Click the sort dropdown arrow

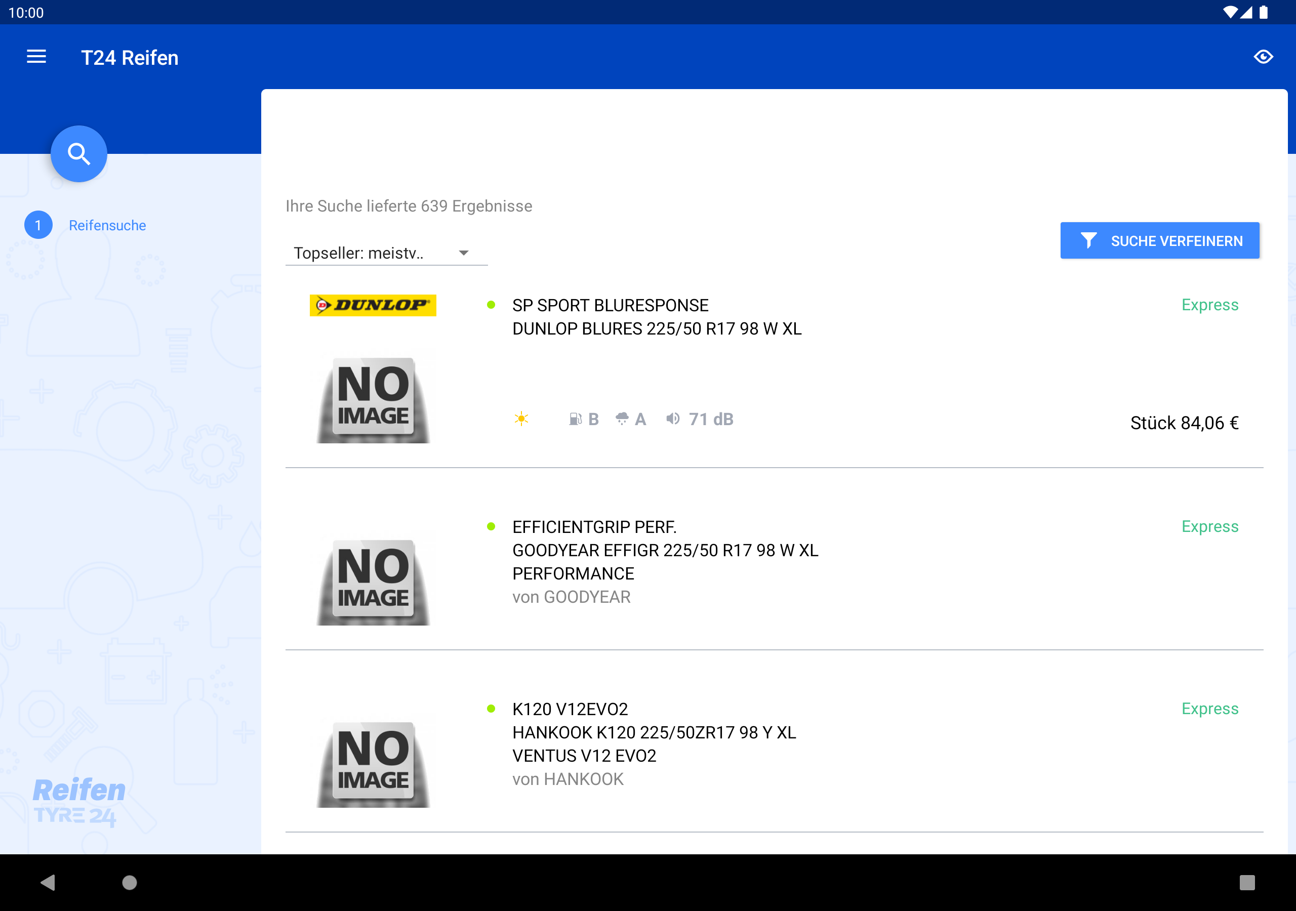click(463, 253)
